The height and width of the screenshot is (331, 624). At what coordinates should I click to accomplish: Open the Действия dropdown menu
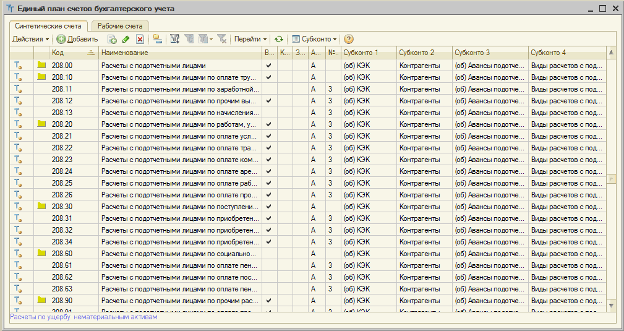click(31, 39)
